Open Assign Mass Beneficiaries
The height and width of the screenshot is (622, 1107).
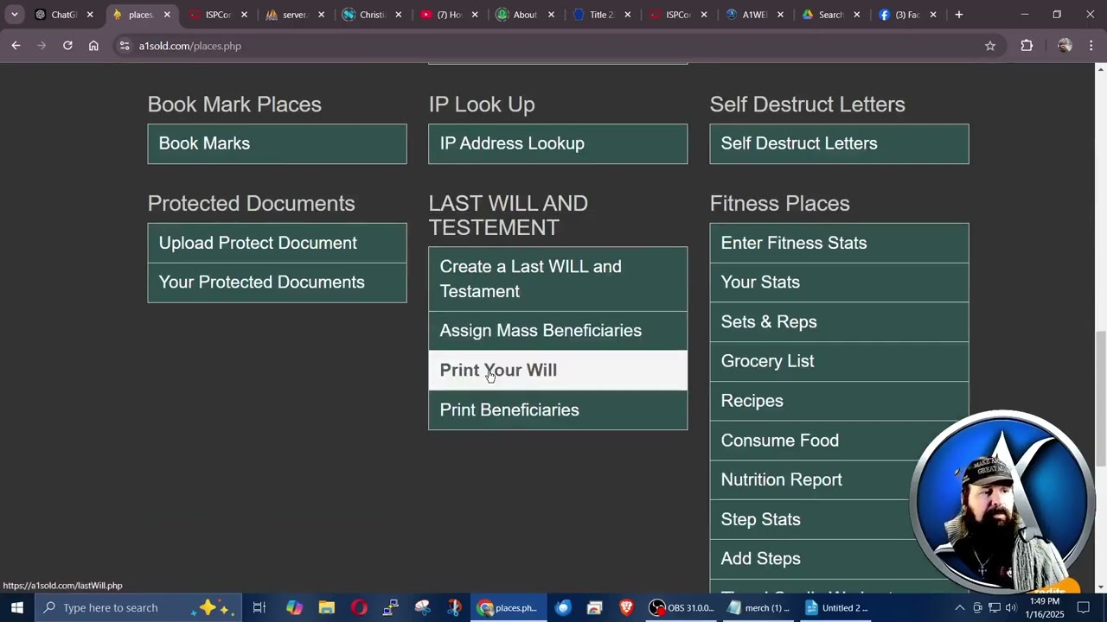coord(558,331)
